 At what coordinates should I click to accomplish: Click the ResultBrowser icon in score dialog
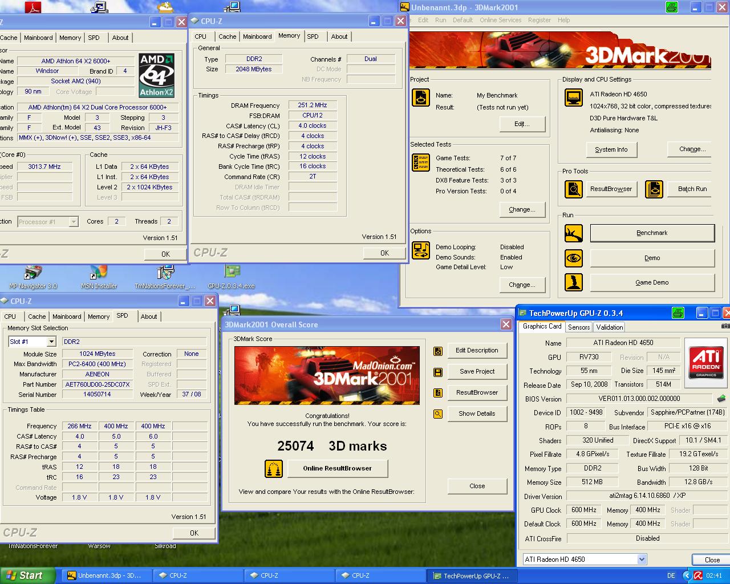438,393
